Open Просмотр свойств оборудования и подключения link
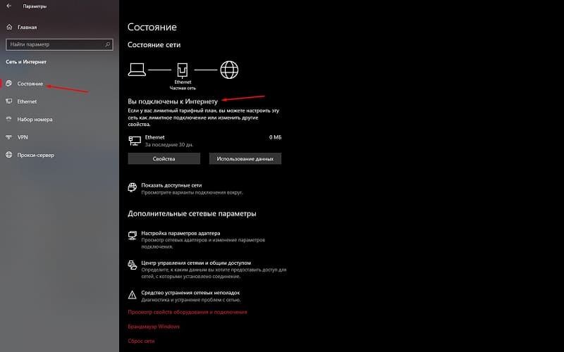 click(x=187, y=312)
